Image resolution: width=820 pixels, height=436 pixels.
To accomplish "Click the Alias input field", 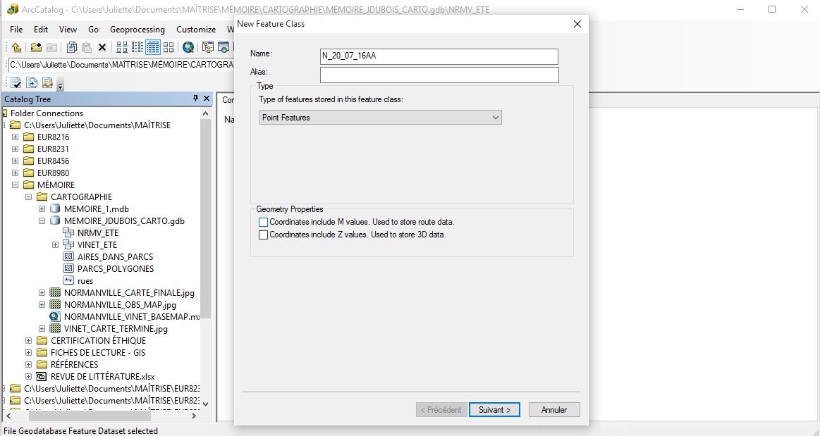I will pos(439,75).
